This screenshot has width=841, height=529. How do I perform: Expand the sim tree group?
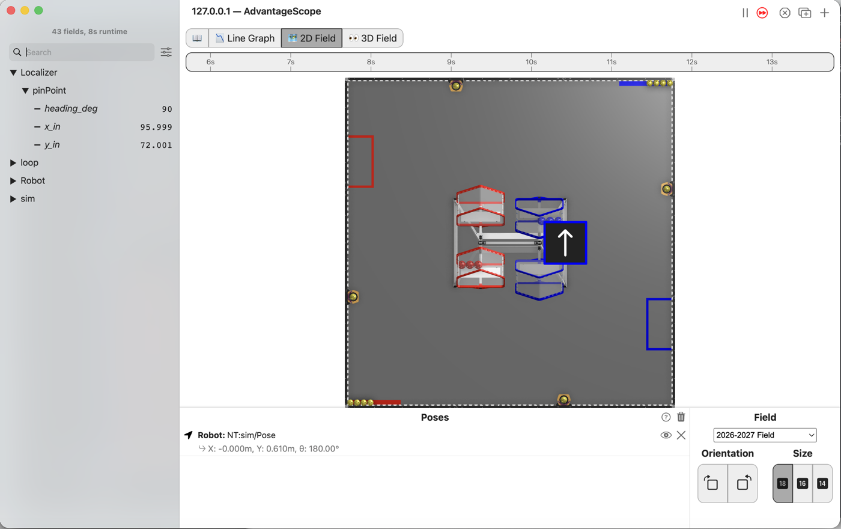[x=13, y=199]
